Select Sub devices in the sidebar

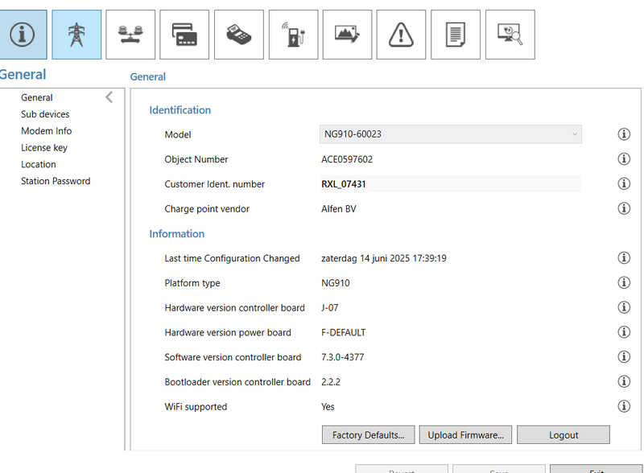[45, 114]
